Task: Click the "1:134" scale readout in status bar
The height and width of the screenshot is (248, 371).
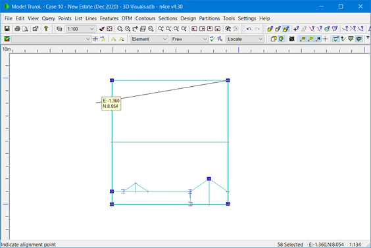Action: coord(355,245)
